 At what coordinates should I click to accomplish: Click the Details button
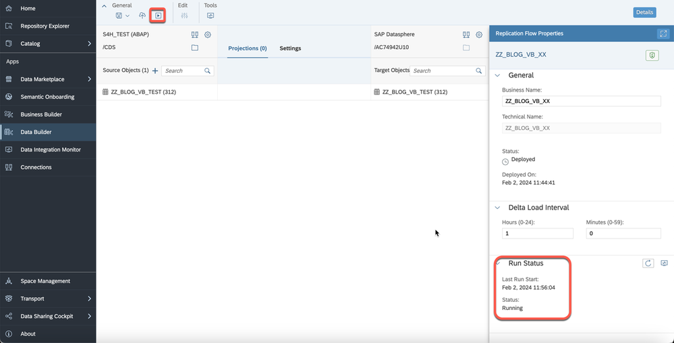[644, 12]
